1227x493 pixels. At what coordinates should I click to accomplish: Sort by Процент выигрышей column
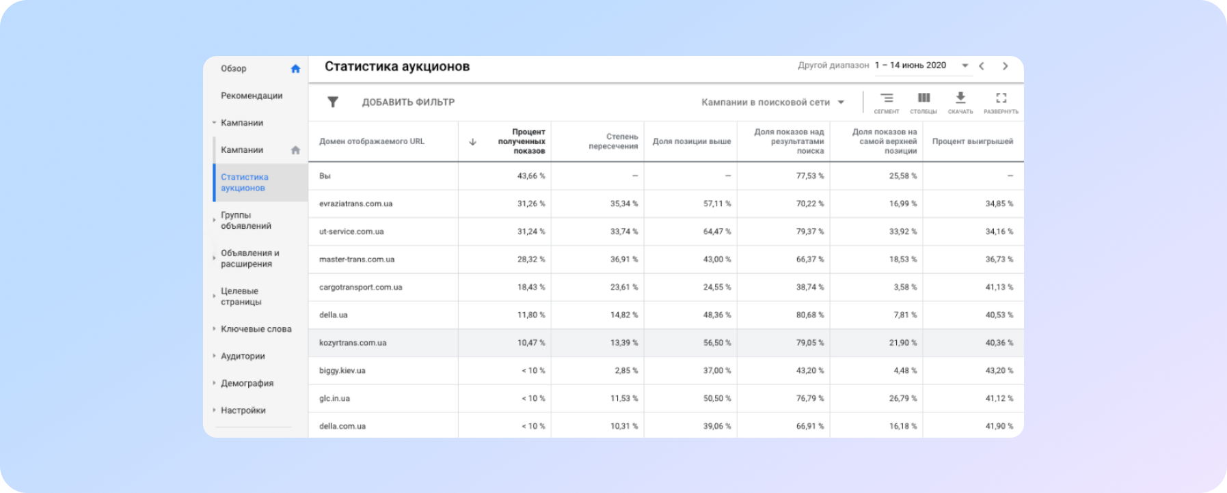973,141
